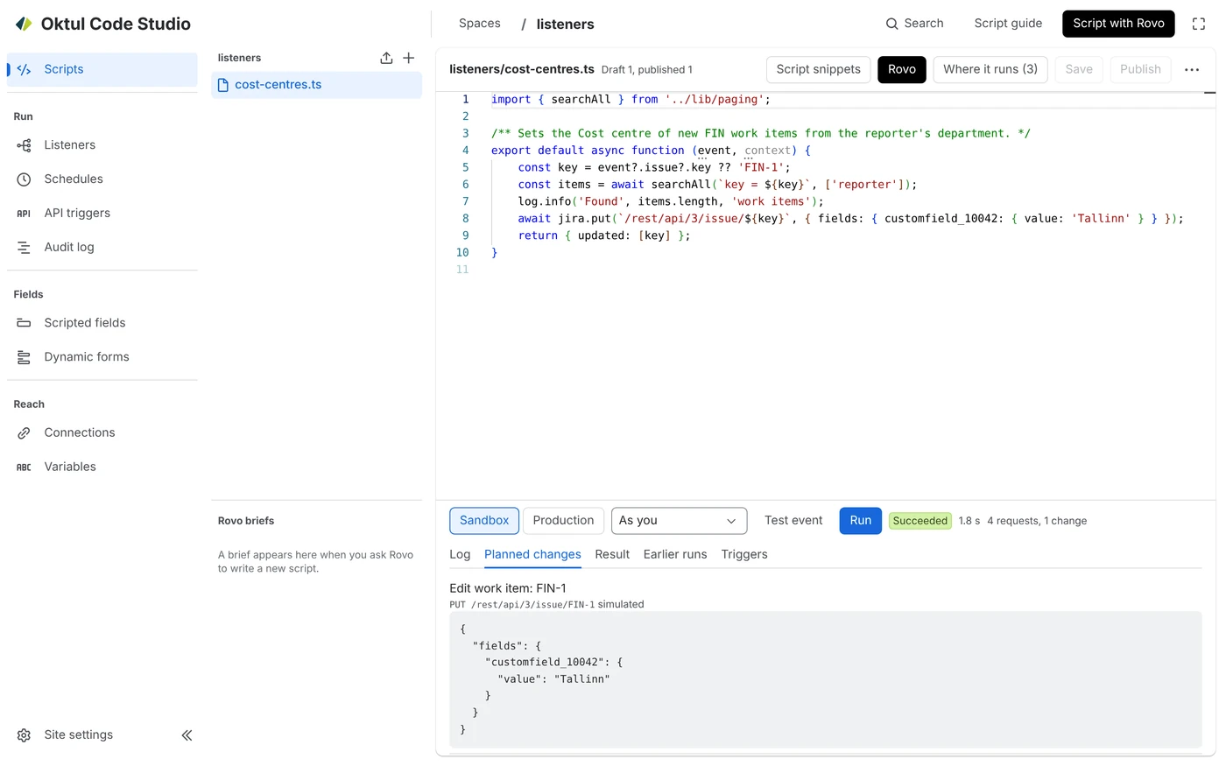This screenshot has width=1226, height=766.
Task: Select the Planned changes tab
Action: (x=532, y=555)
